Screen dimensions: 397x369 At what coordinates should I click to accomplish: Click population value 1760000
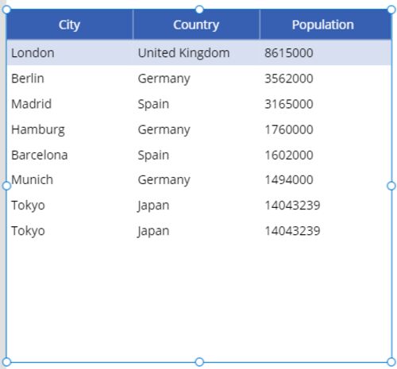coord(289,129)
